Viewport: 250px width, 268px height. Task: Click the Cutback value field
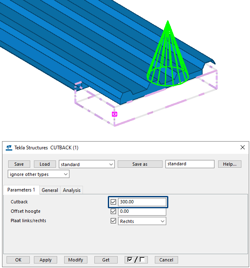click(x=142, y=202)
